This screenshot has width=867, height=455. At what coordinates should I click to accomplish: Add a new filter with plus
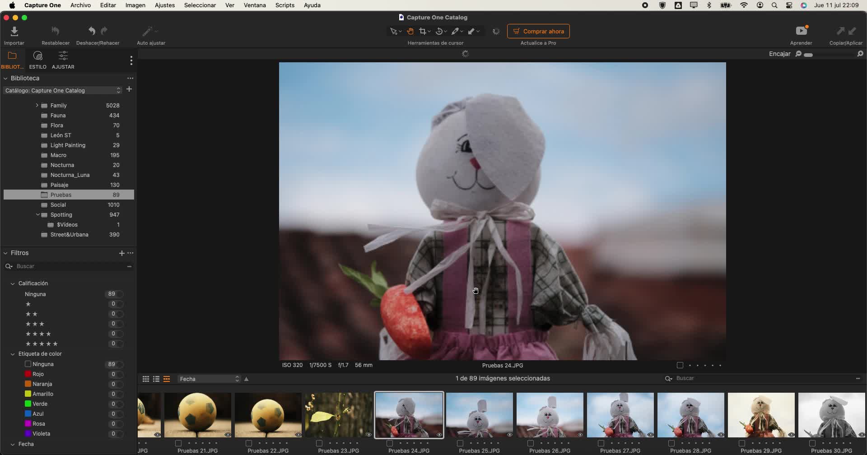pyautogui.click(x=121, y=253)
